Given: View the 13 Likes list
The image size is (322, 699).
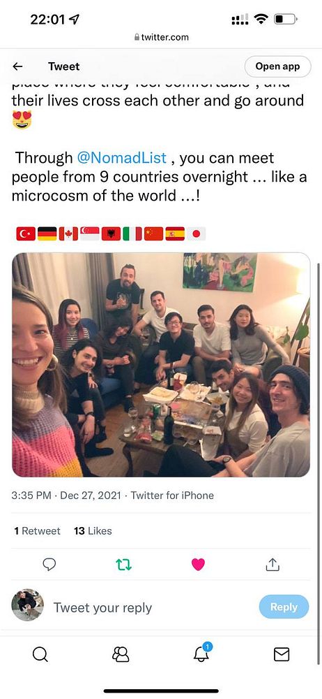Looking at the screenshot, I should coord(93,531).
